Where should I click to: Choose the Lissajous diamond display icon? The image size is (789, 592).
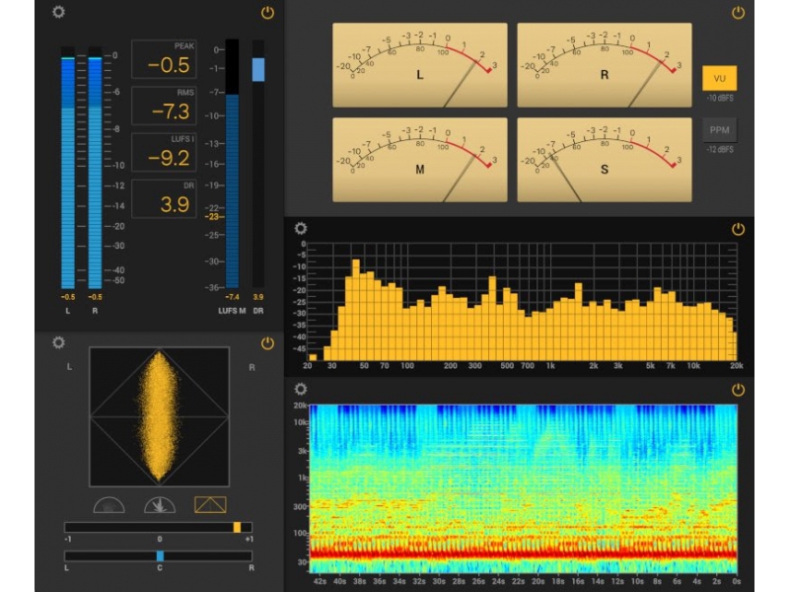point(210,505)
